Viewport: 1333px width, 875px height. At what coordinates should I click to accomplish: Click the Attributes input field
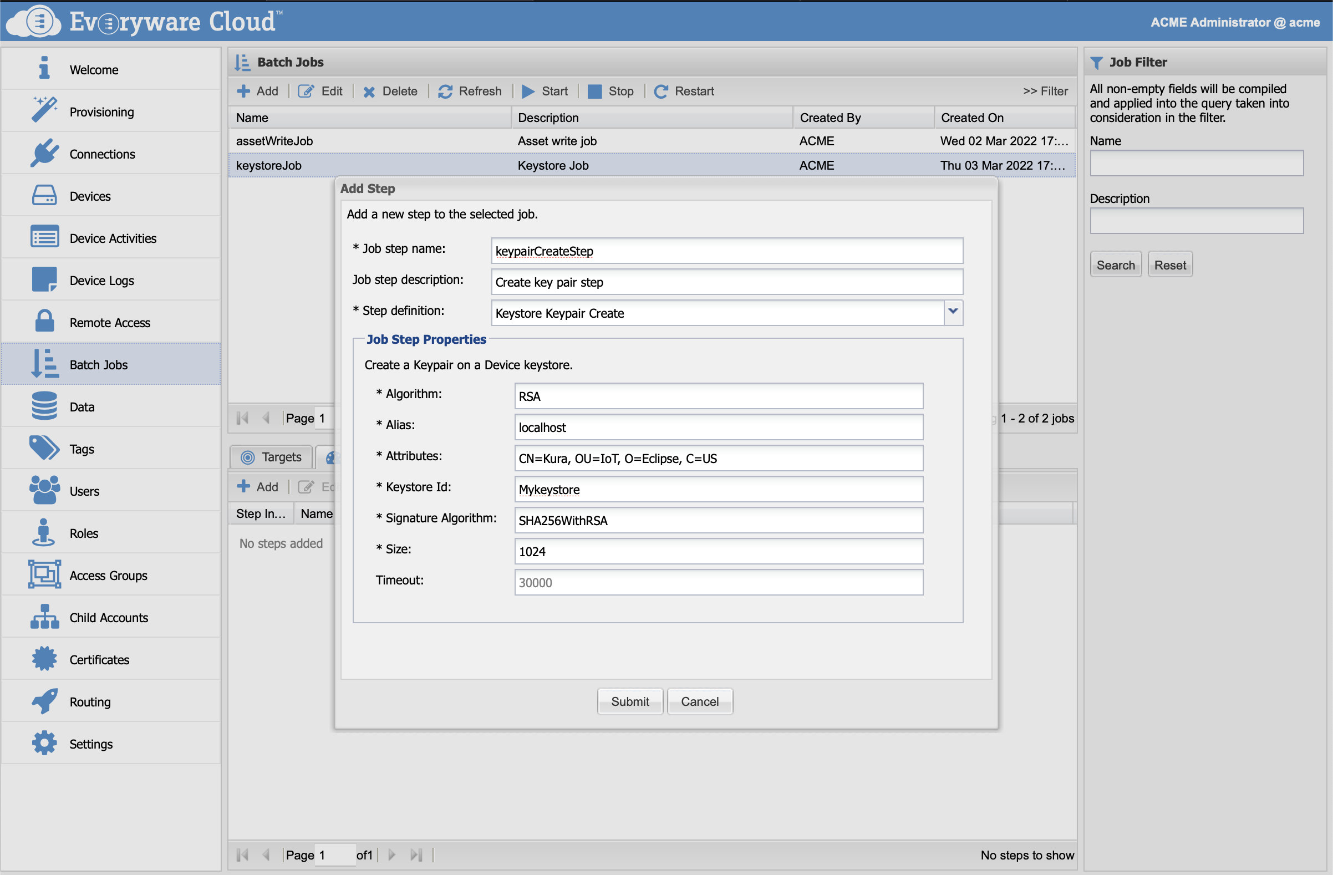pos(719,458)
